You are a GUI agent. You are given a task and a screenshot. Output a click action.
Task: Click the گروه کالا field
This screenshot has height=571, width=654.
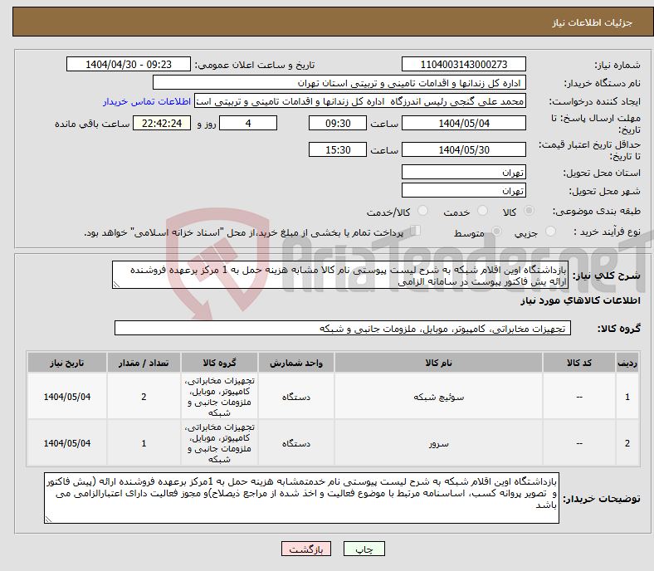click(x=343, y=328)
